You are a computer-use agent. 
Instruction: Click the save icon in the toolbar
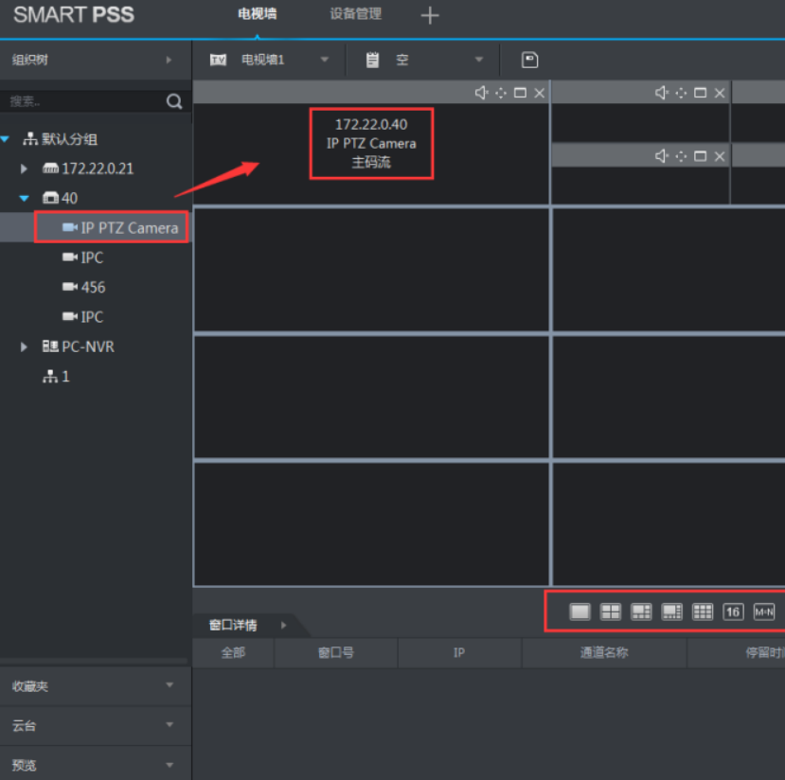click(x=530, y=60)
